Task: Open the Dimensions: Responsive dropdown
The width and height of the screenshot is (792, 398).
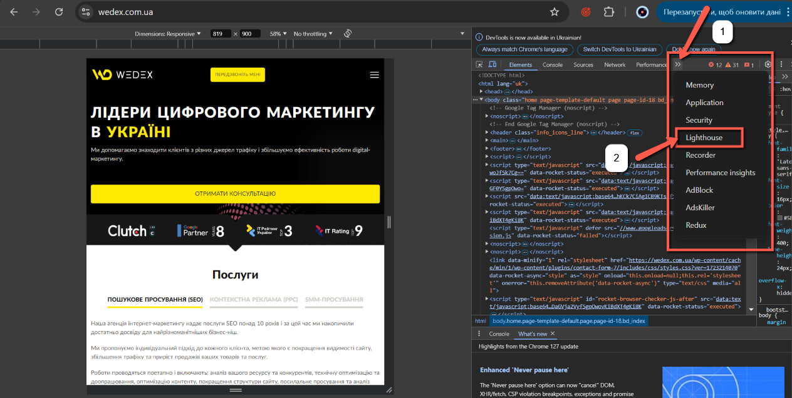Action: point(169,33)
